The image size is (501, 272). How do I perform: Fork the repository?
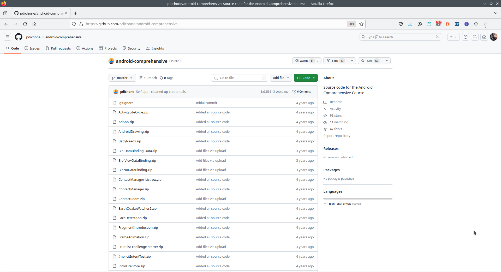tap(336, 61)
